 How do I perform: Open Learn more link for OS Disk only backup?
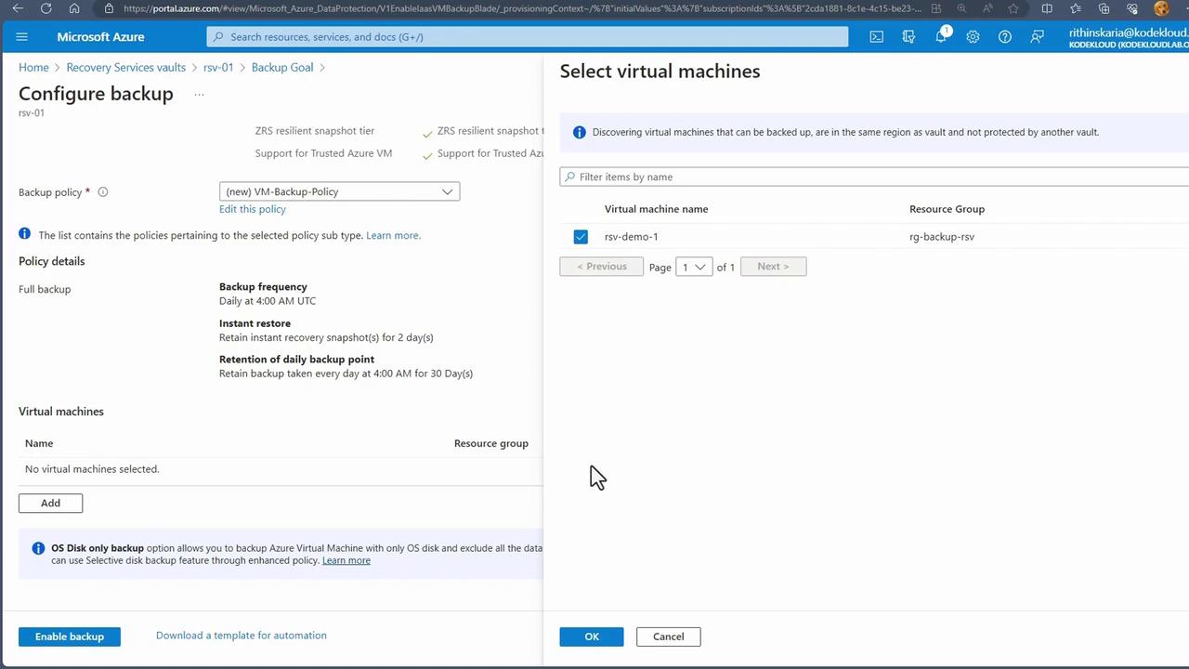click(346, 560)
